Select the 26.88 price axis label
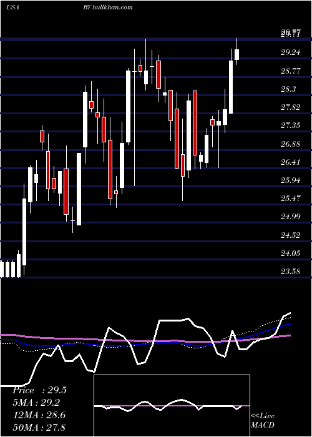 291,144
